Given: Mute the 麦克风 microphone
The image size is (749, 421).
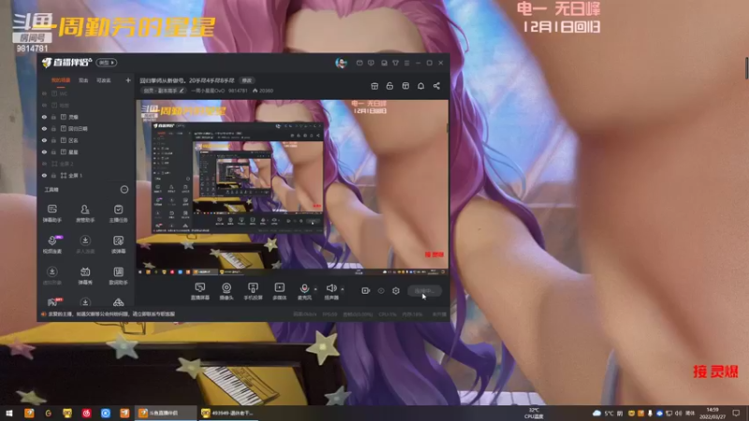Looking at the screenshot, I should (303, 288).
